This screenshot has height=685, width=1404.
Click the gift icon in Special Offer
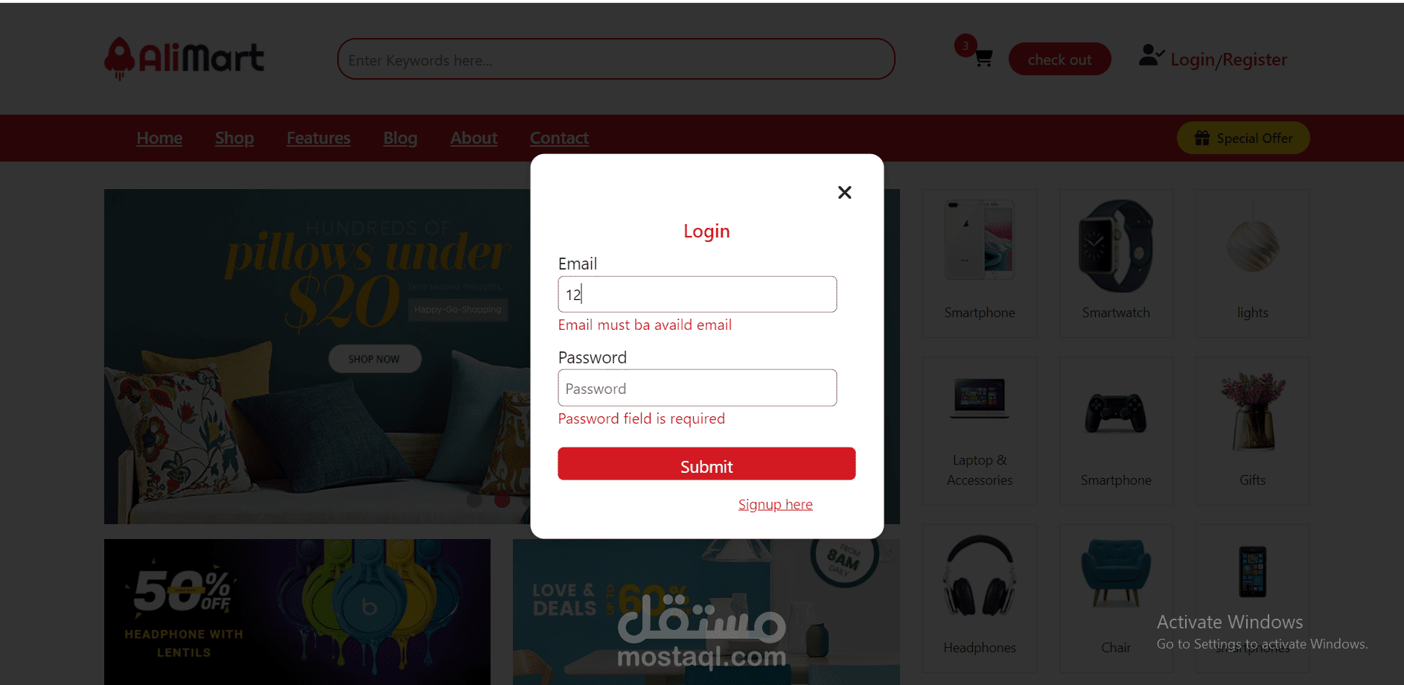[x=1202, y=138]
